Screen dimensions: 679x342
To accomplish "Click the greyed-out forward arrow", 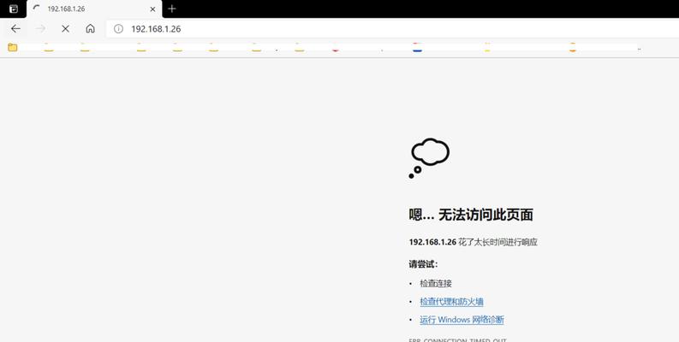I will click(40, 28).
